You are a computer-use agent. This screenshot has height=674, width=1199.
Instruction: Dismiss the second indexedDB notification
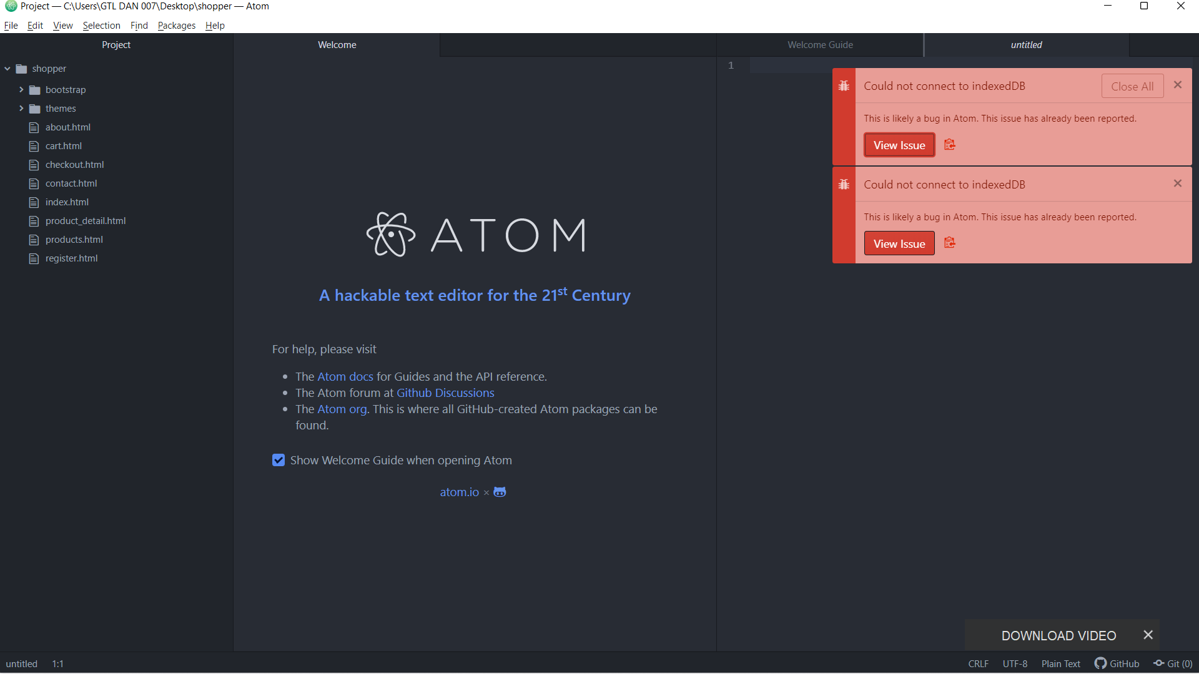(x=1178, y=183)
